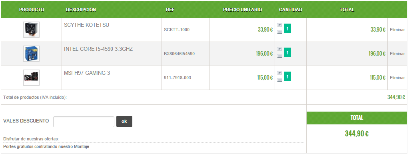
Task: Open the MSI H97 GAMING 3 product name
Action: pyautogui.click(x=87, y=73)
